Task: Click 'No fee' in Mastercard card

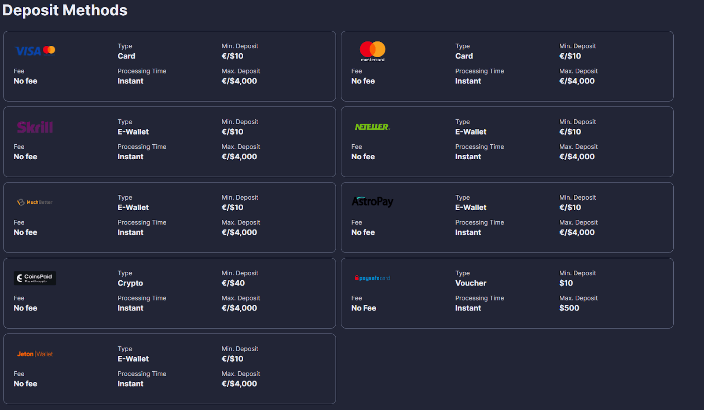Action: (x=363, y=81)
